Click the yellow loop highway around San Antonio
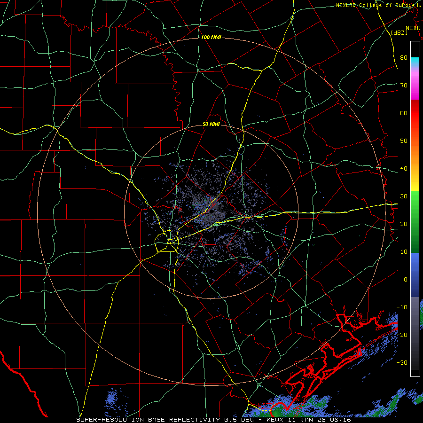 tap(167, 240)
